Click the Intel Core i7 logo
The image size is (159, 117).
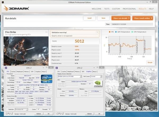(47, 79)
